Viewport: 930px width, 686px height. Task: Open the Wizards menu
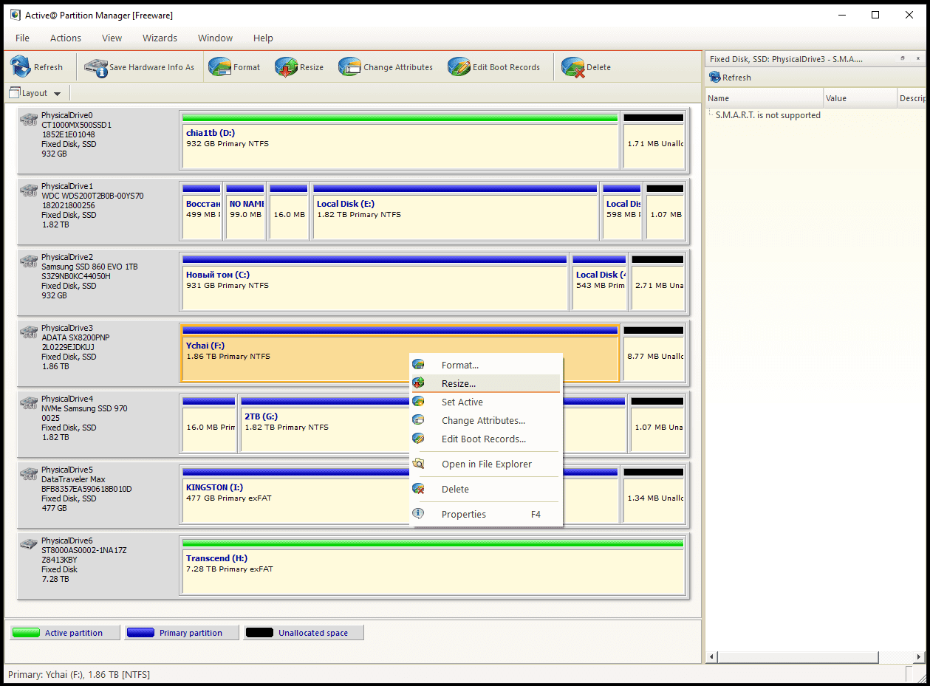(160, 38)
